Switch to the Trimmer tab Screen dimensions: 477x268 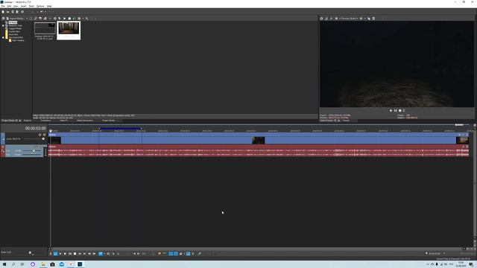coord(346,121)
